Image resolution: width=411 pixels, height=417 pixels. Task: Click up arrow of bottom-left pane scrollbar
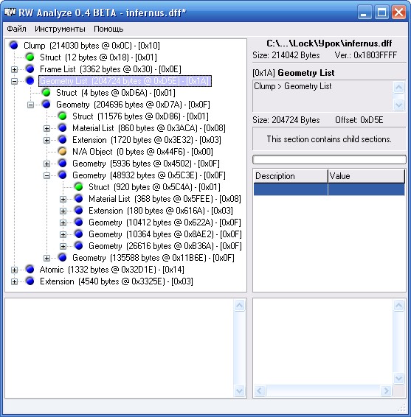point(239,306)
